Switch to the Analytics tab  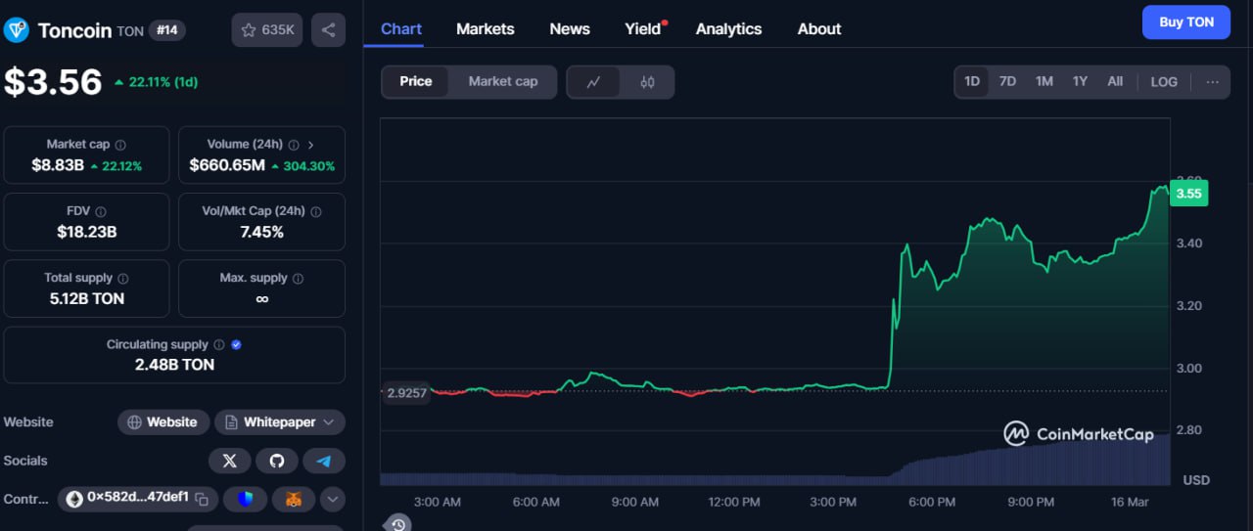[x=728, y=29]
